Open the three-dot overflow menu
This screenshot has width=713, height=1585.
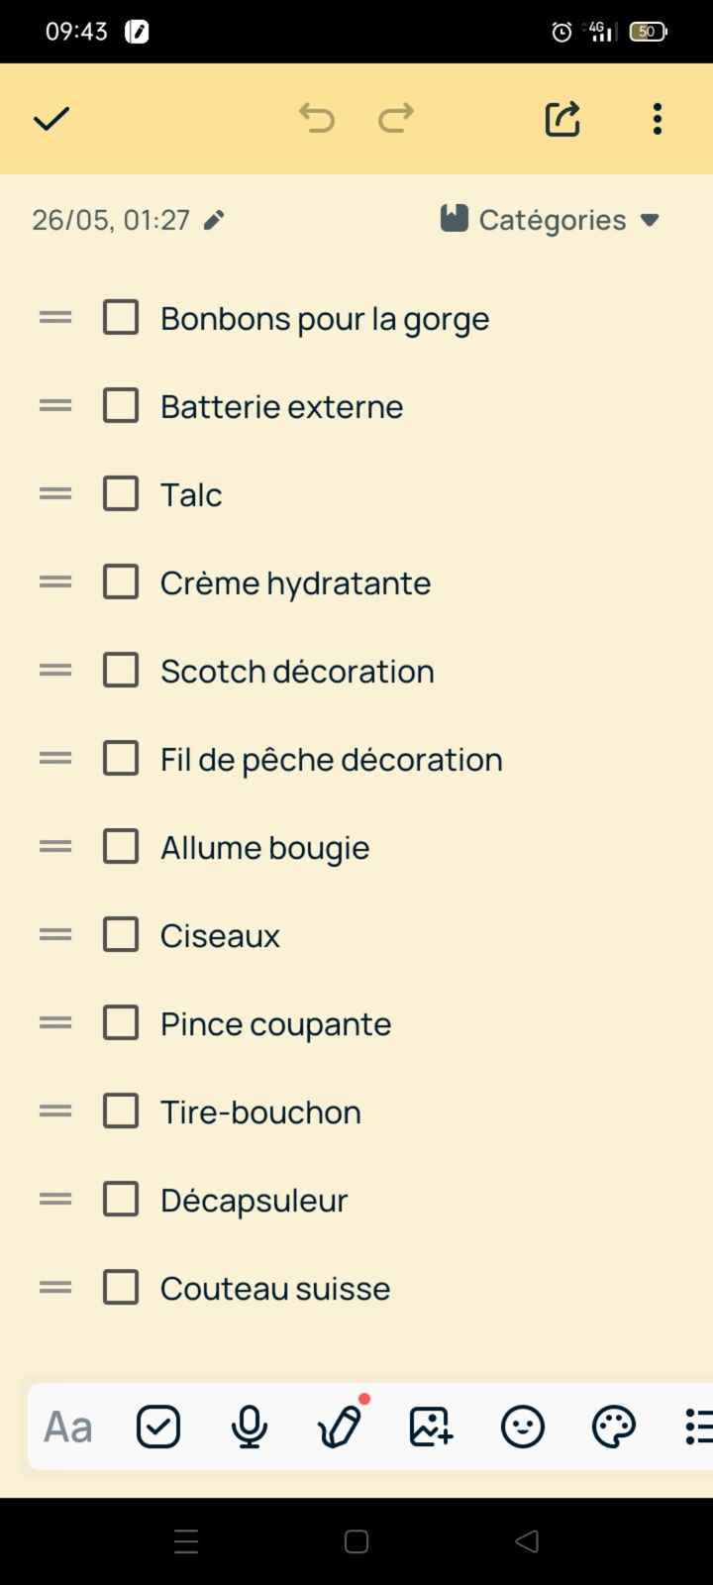(657, 119)
